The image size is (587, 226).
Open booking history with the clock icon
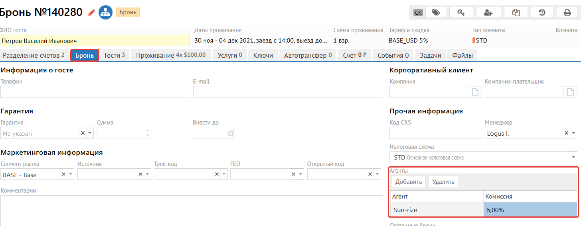[x=542, y=12]
